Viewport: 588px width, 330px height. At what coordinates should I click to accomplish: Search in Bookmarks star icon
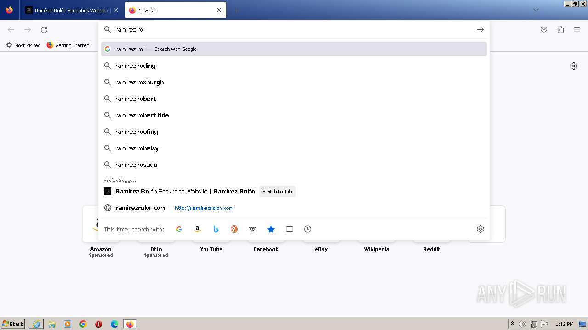(271, 229)
